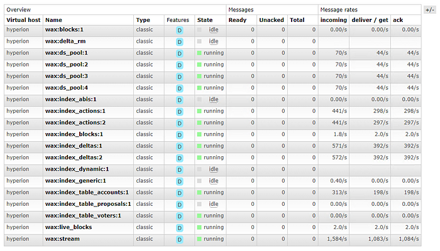The image size is (440, 251).
Task: Open the wax:index_deltas:2 queue
Action: [74, 158]
